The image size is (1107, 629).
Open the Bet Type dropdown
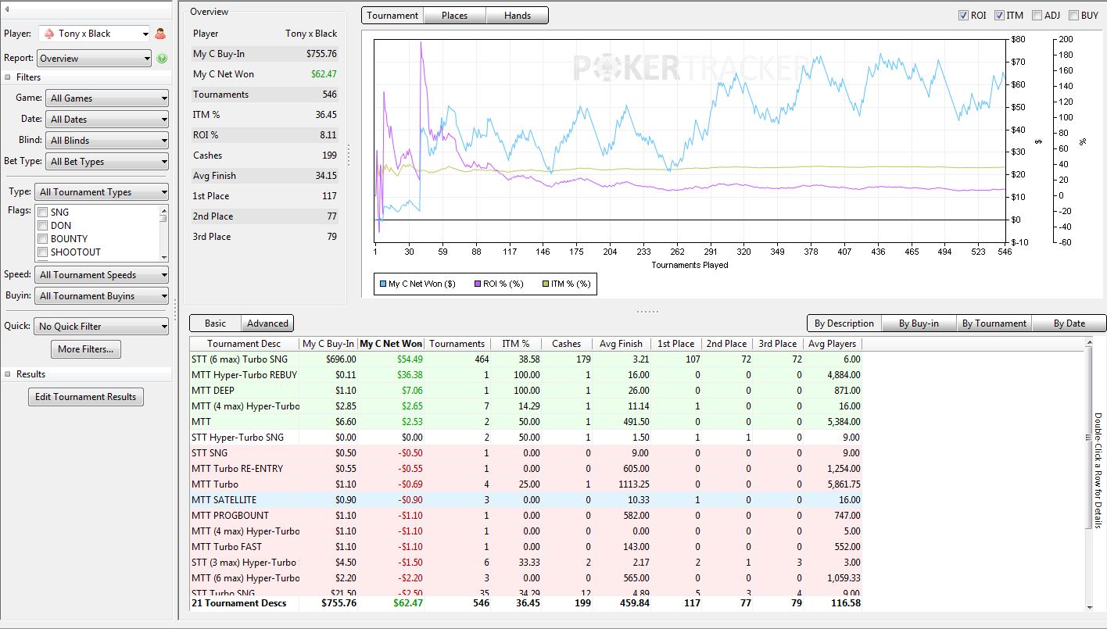pos(107,162)
